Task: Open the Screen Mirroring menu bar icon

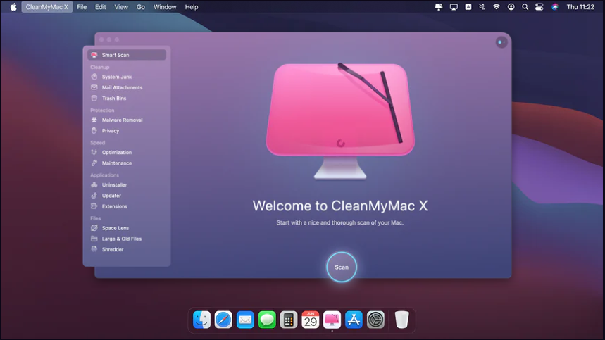Action: point(454,7)
